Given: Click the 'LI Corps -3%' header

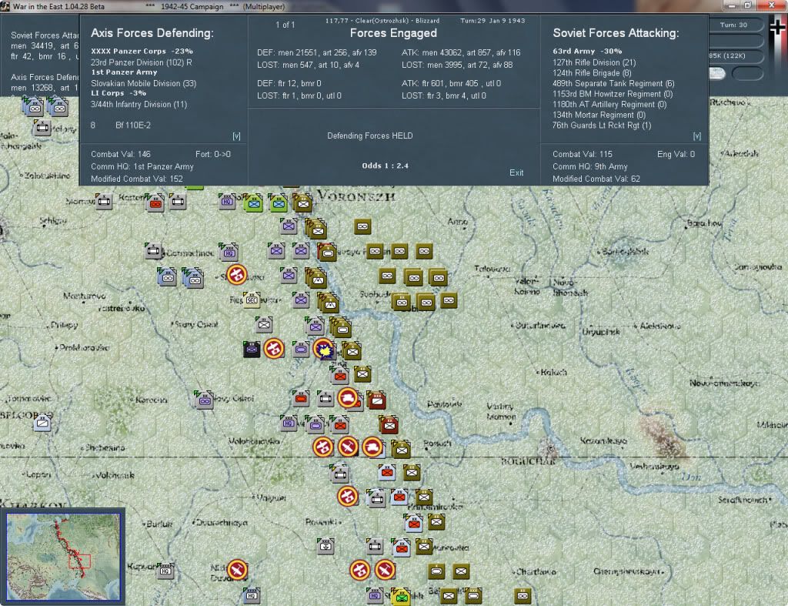Looking at the screenshot, I should (119, 93).
